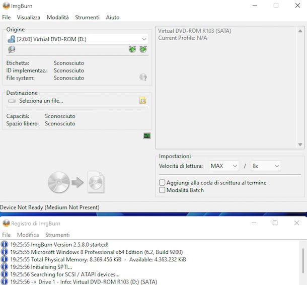Open the File menu in ImgBurn
Image resolution: width=307 pixels, height=285 pixels.
pyautogui.click(x=6, y=18)
